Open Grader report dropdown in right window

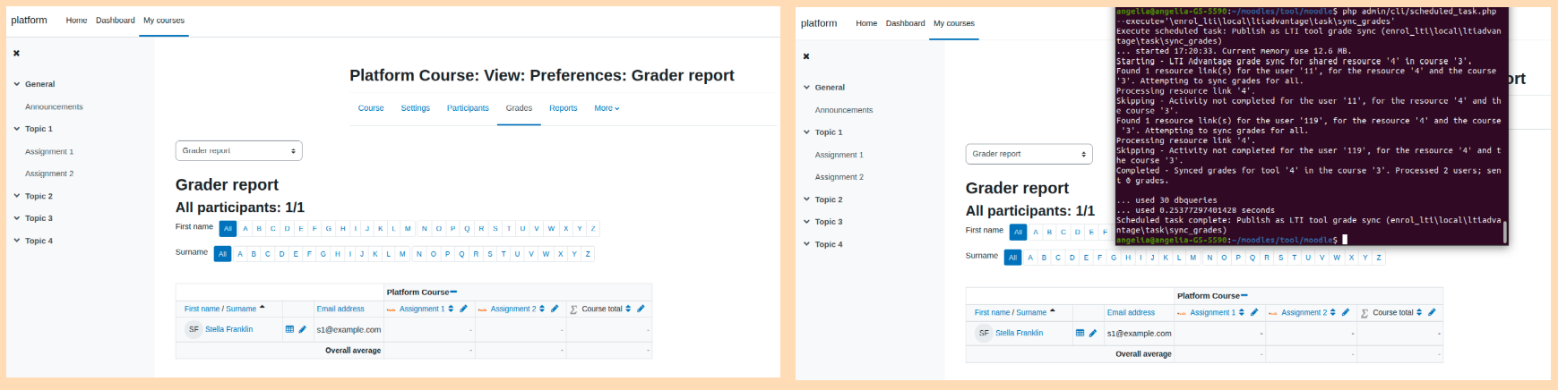pyautogui.click(x=1029, y=154)
